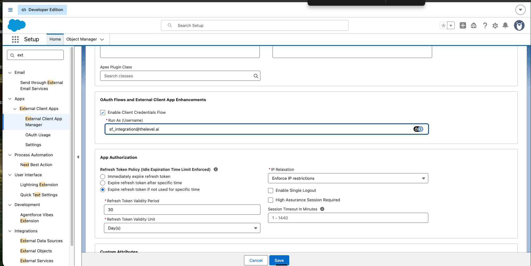This screenshot has width=531, height=266.
Task: Click the Salesforce cloud logo
Action: pos(16,25)
